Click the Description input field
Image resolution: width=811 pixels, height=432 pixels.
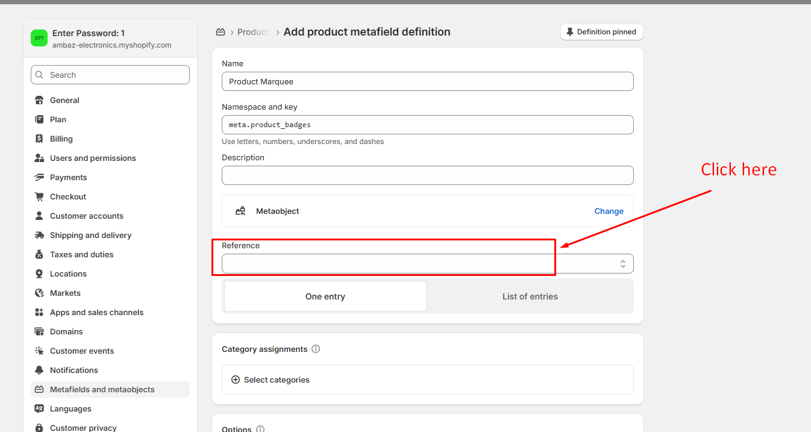pos(427,175)
